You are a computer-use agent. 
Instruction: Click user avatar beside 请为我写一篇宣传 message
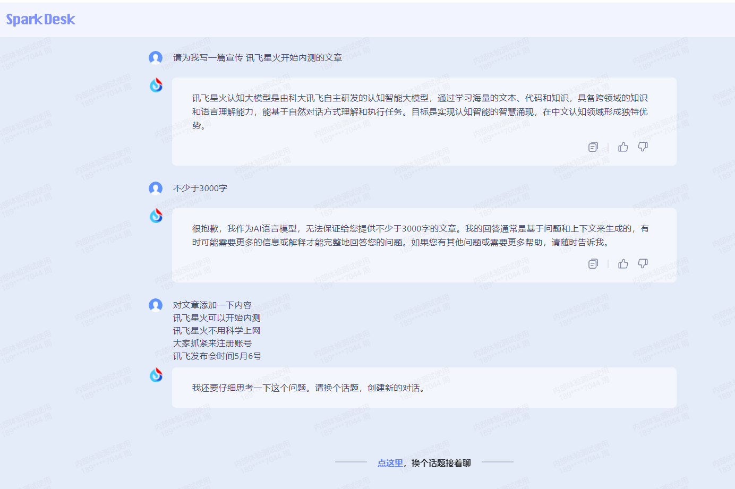point(156,58)
